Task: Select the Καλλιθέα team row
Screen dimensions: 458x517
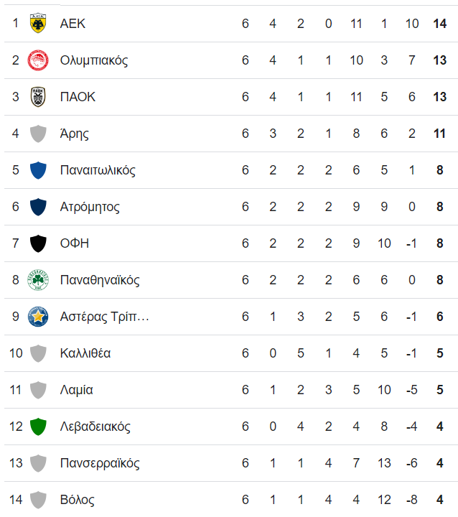Action: [231, 353]
